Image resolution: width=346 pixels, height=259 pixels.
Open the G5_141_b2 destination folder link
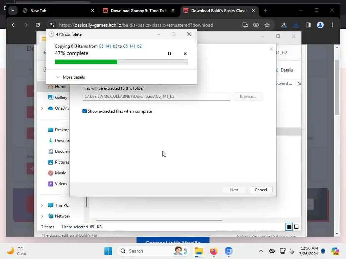point(132,46)
